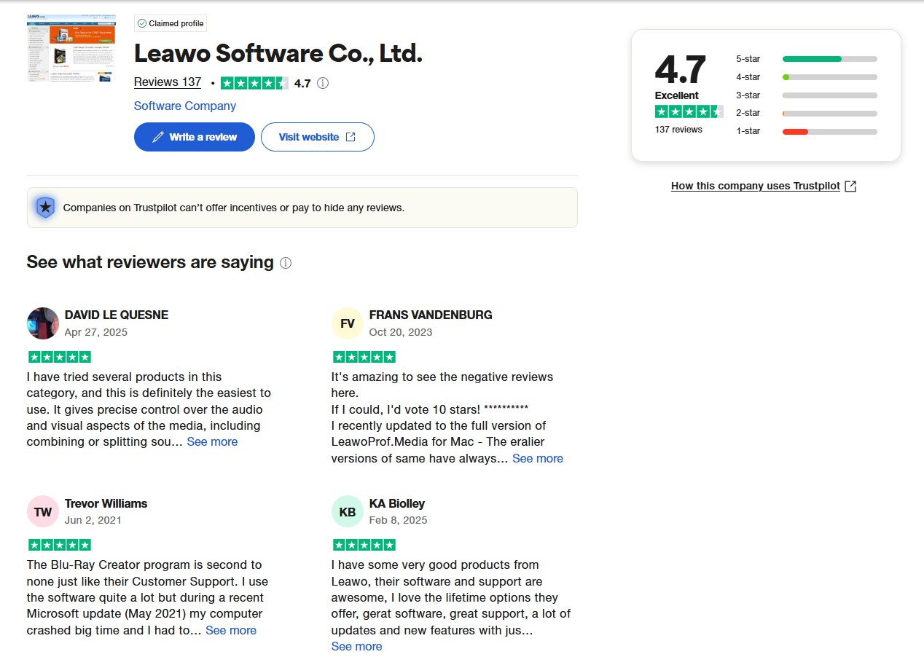Click the Claimed profile badge

click(171, 23)
